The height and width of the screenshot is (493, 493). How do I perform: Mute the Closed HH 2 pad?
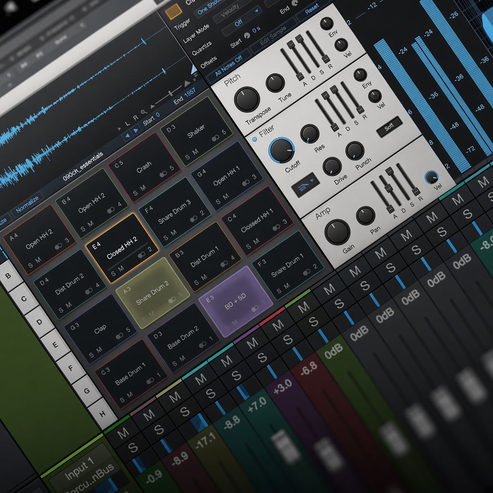coord(121,269)
